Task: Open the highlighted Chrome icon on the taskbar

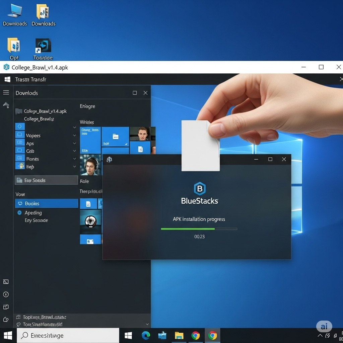Action: [x=212, y=335]
